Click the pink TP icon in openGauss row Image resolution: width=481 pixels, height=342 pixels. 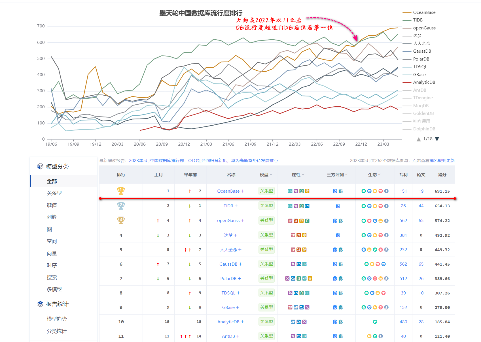coord(290,221)
